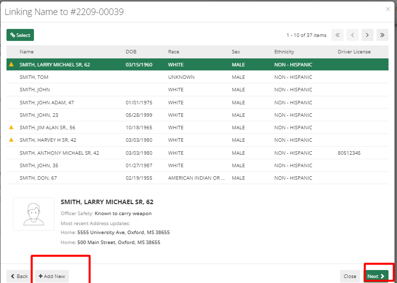The height and width of the screenshot is (283, 397).
Task: Click warning triangle beside SMITH, JIM ALAN SR.
Action: [11, 127]
